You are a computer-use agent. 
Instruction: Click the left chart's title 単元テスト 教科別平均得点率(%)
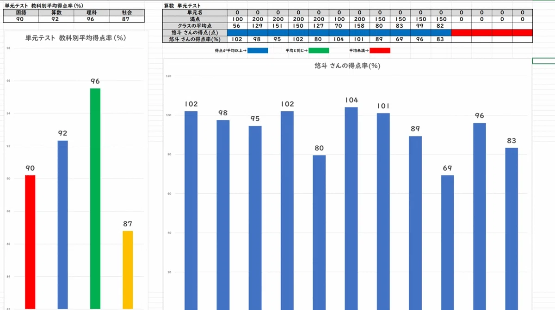(77, 38)
